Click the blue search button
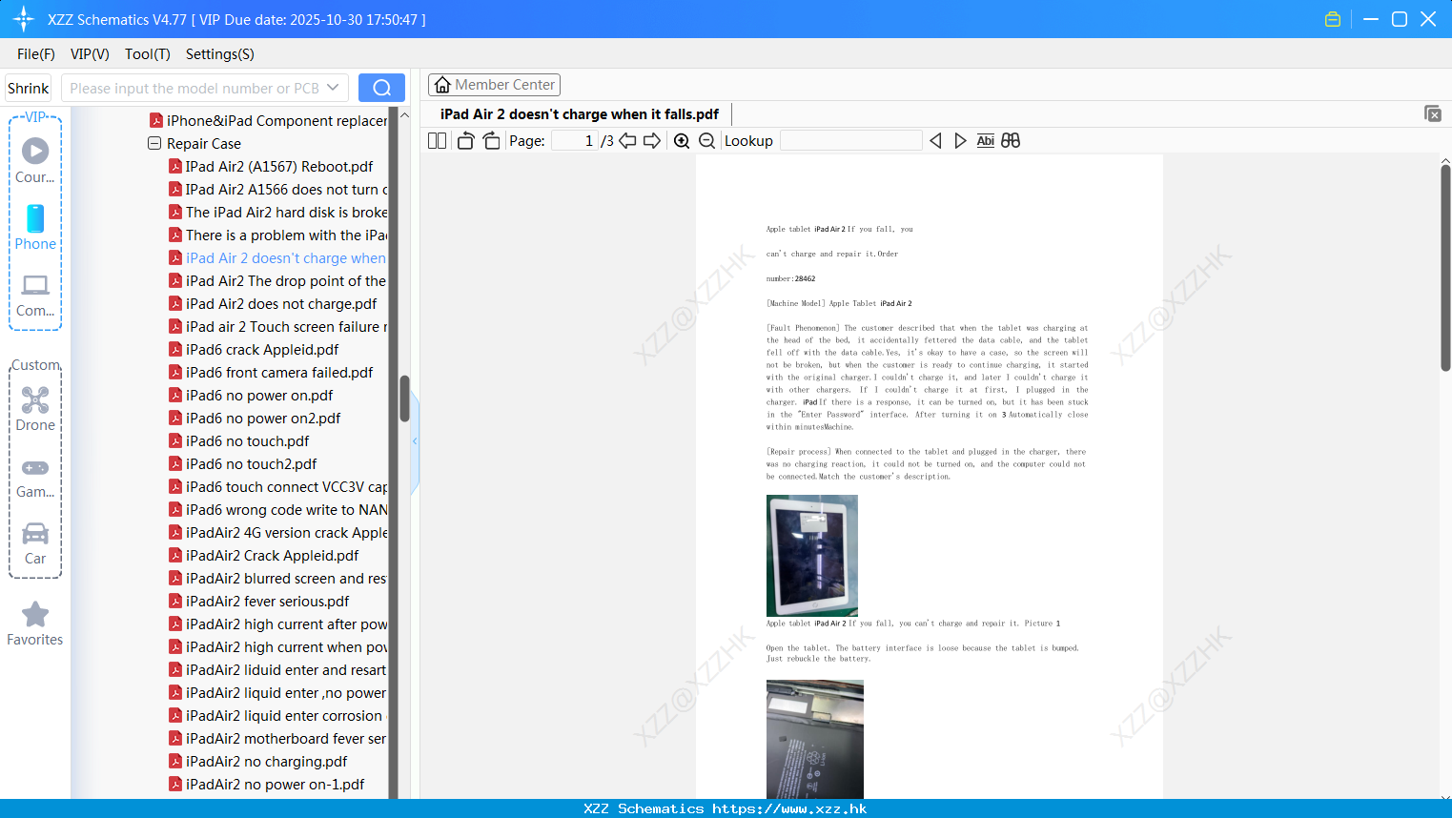 click(x=381, y=88)
